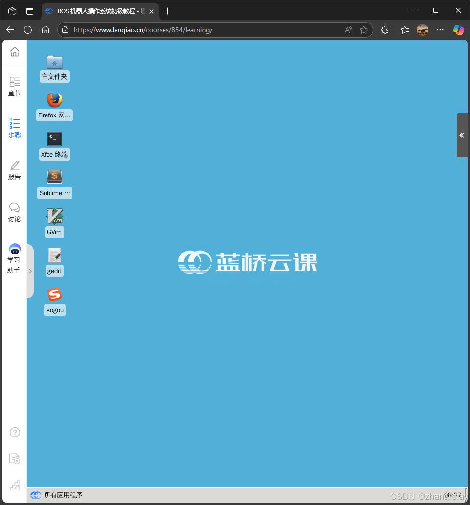Open the 学习助手 assistant bot
The width and height of the screenshot is (470, 505).
point(15,259)
